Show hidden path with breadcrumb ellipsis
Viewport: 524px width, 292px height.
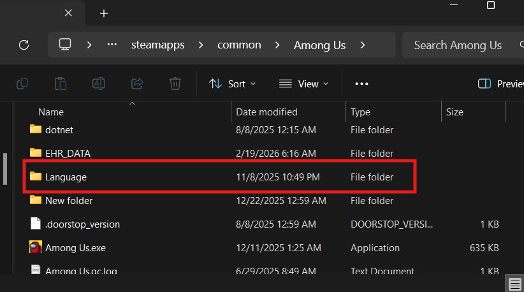click(112, 45)
